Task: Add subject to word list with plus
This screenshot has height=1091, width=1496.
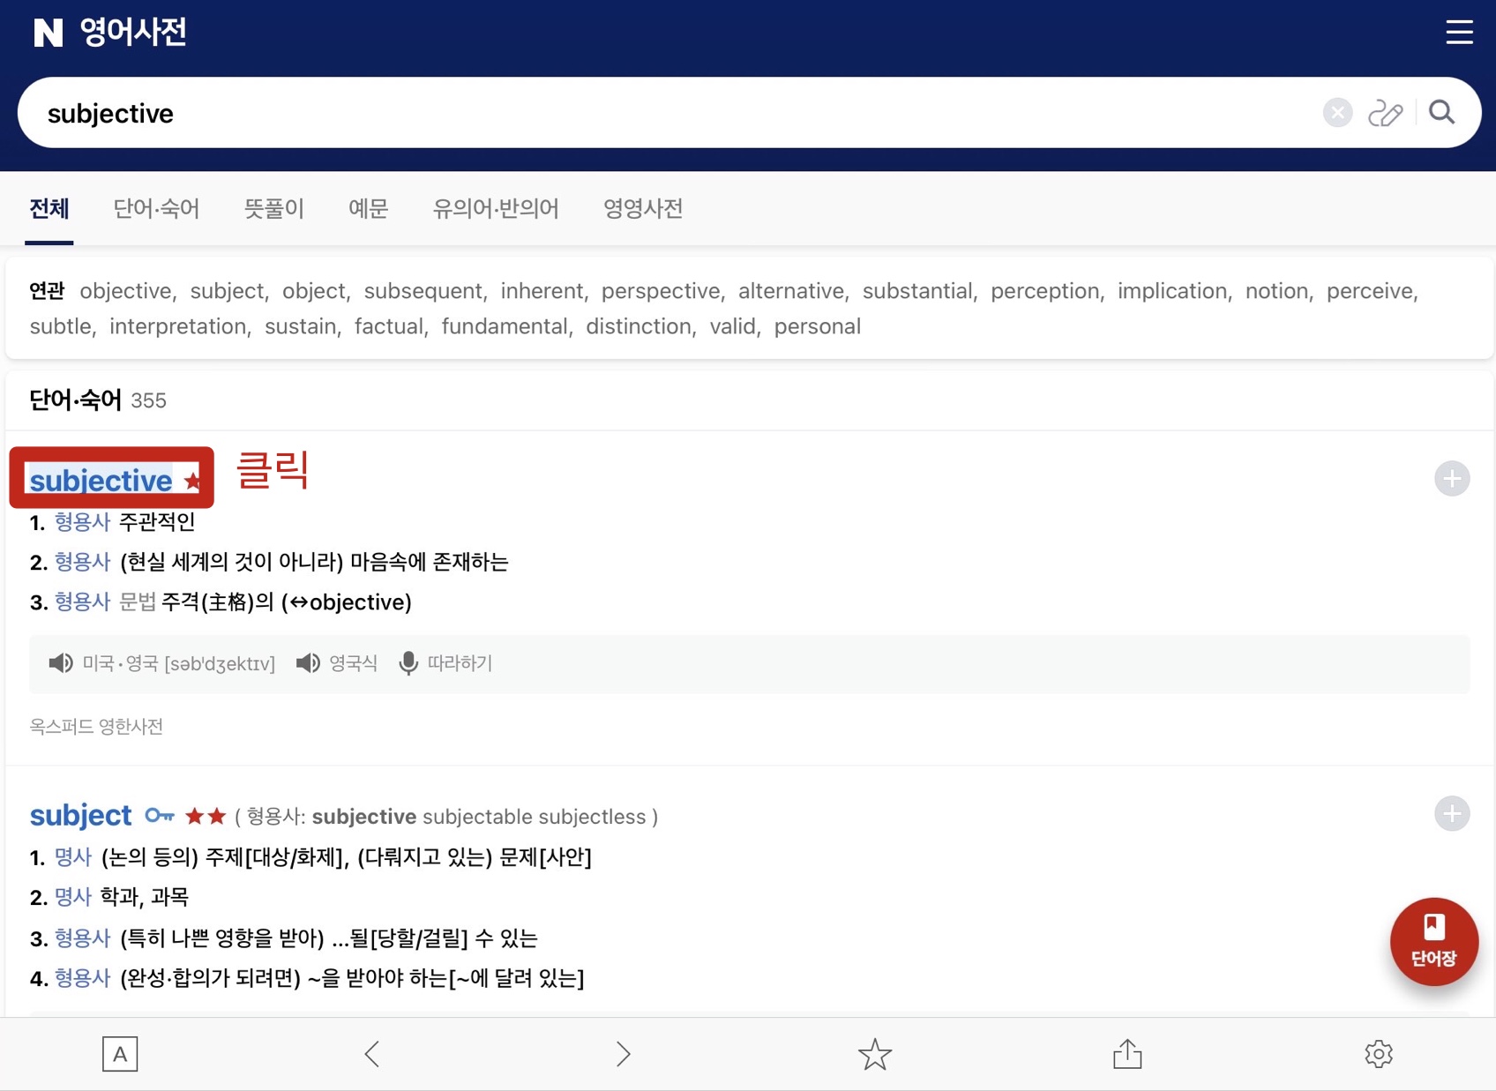Action: [1452, 813]
